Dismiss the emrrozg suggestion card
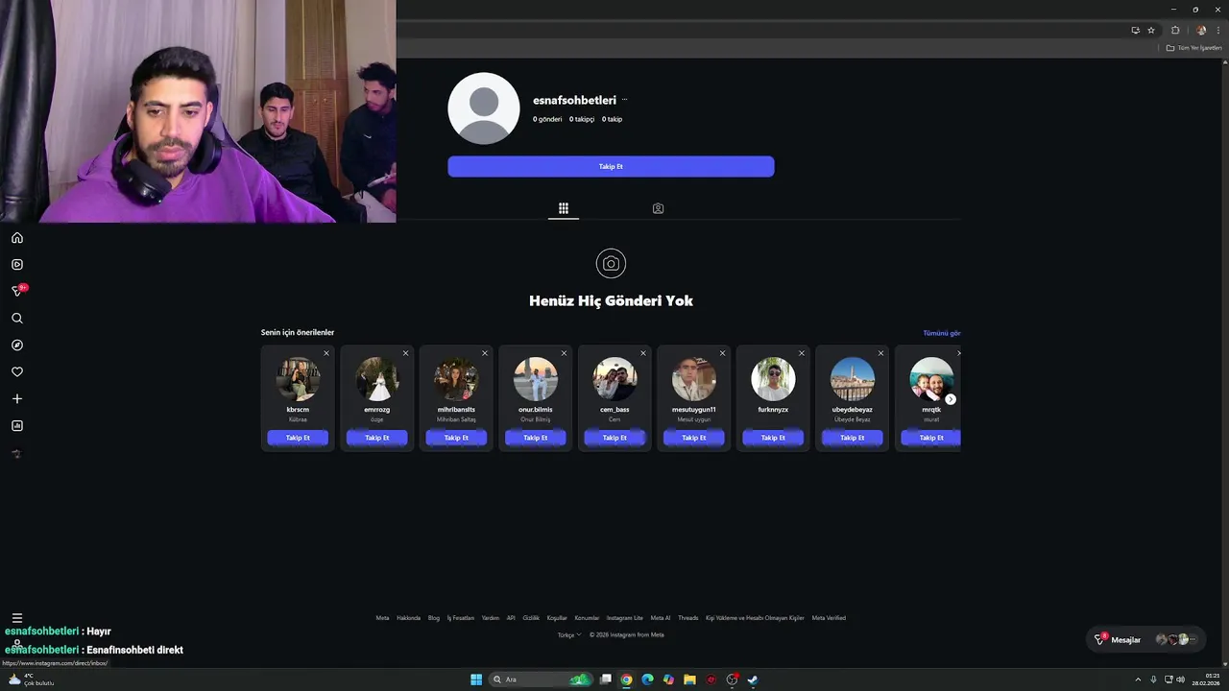 point(405,353)
